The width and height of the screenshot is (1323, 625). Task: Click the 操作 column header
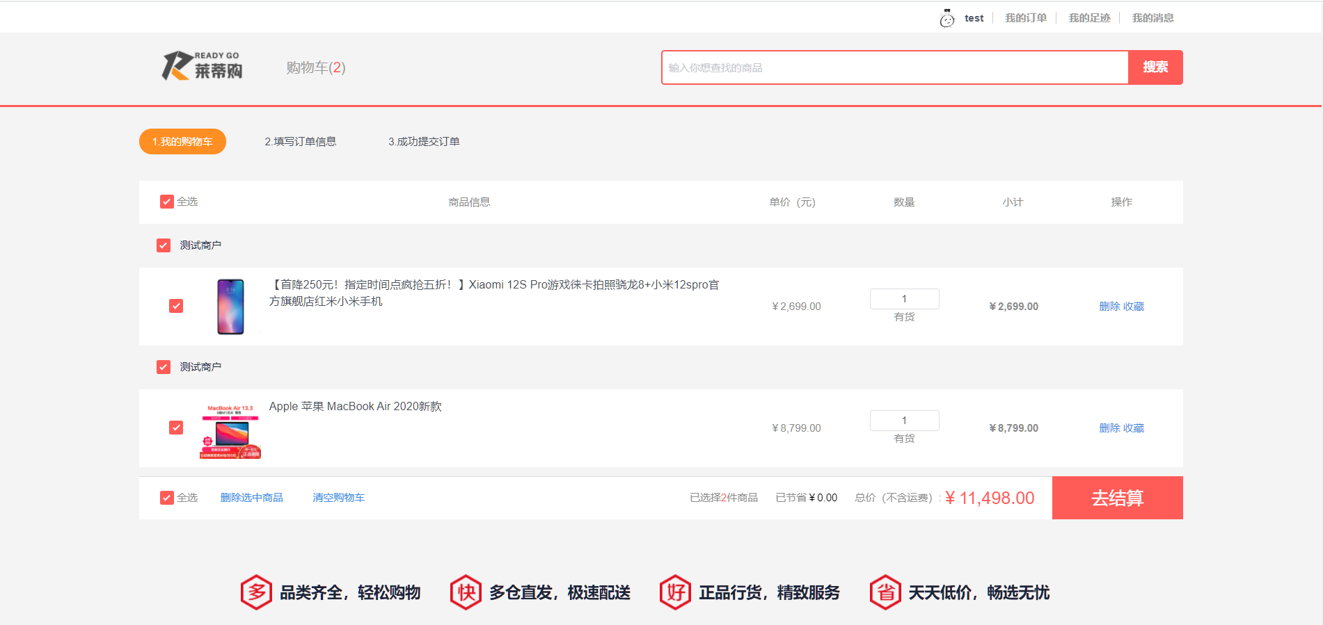click(x=1121, y=202)
